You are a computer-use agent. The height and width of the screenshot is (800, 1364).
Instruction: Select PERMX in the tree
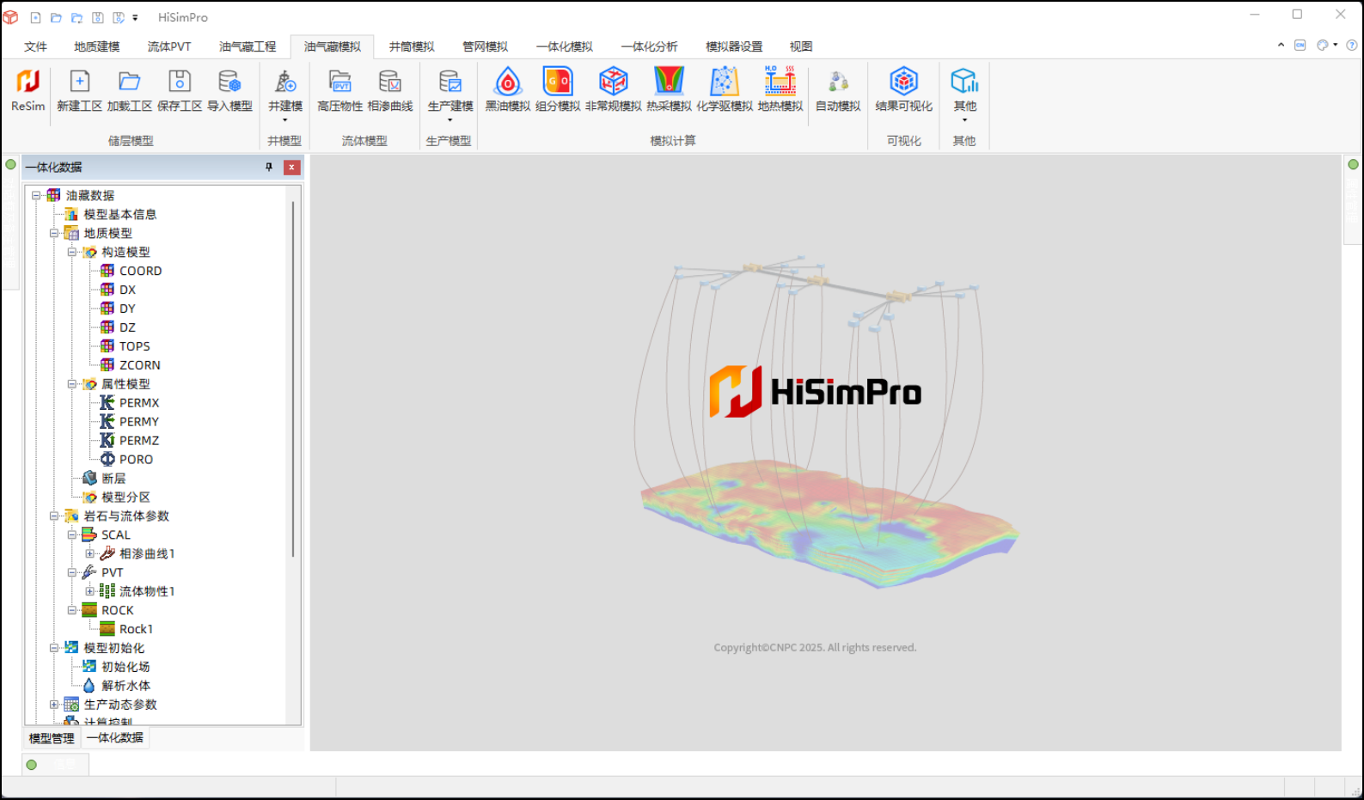[x=138, y=403]
